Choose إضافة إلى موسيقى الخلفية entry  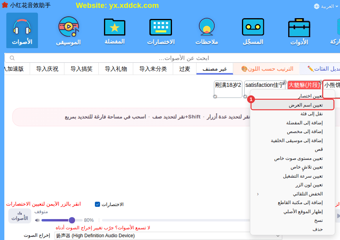pyautogui.click(x=293, y=141)
